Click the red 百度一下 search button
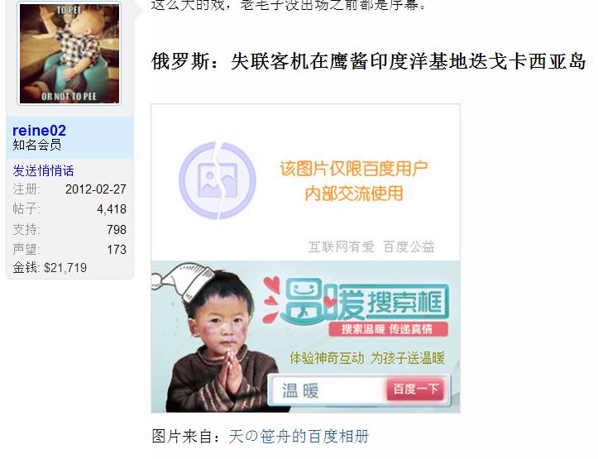Viewport: 598px width, 459px height. pyautogui.click(x=416, y=390)
